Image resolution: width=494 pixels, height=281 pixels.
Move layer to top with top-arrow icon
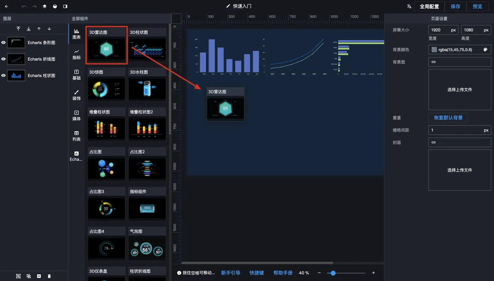tap(19, 29)
